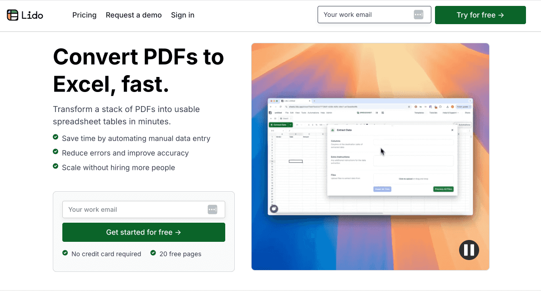Image resolution: width=541 pixels, height=291 pixels.
Task: Click the green Extract Data icon in the dialog header
Action: pos(333,130)
